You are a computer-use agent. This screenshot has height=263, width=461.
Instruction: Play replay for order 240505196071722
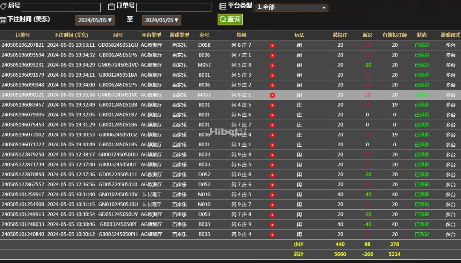(x=272, y=145)
